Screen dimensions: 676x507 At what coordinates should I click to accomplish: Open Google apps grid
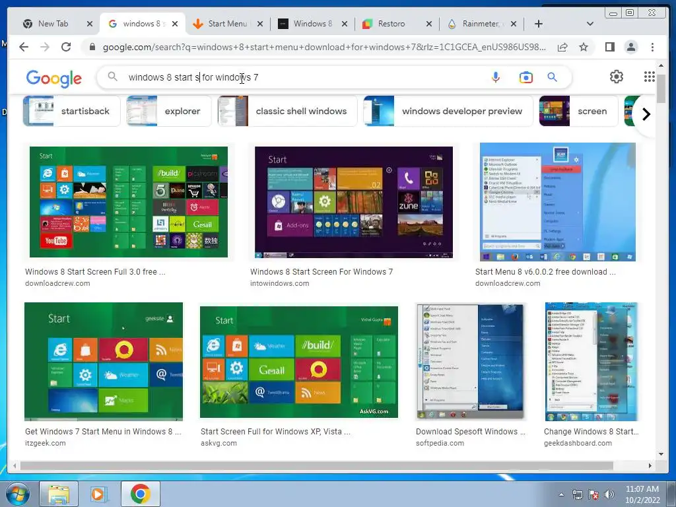coord(650,77)
